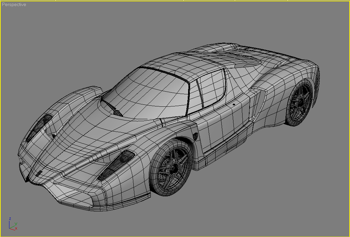Select the side door panel
350x237 pixels.
[223, 123]
